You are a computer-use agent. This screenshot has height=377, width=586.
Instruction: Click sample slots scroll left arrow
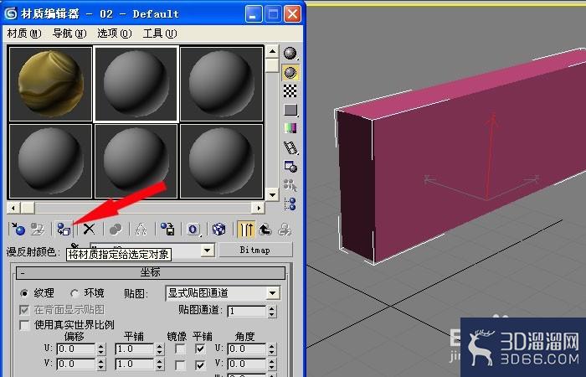click(x=13, y=208)
